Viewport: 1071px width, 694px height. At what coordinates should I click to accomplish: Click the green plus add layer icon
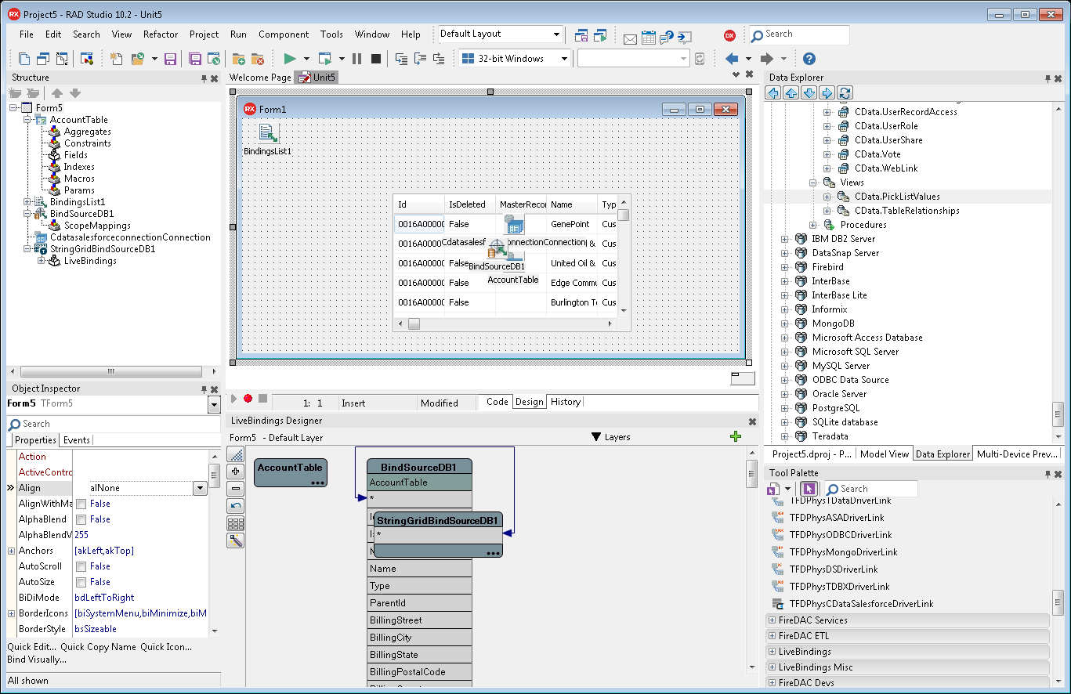click(x=735, y=437)
